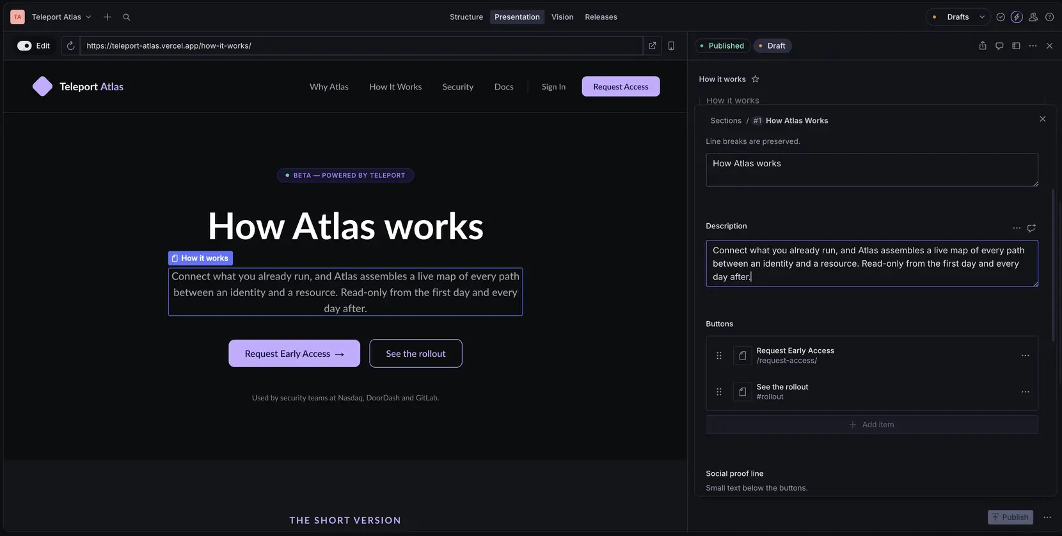Switch to the Structure tab
Image resolution: width=1062 pixels, height=536 pixels.
[466, 17]
